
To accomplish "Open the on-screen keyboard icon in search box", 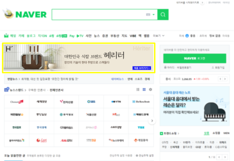I will 148,14.
